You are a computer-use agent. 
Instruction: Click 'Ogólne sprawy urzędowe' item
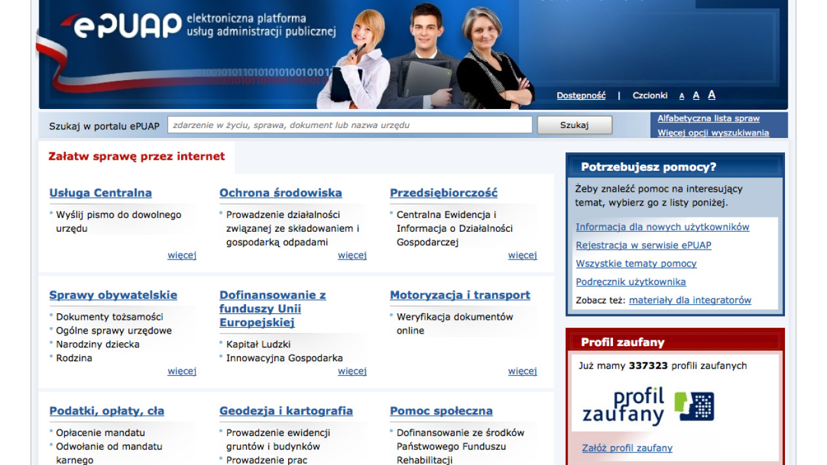pyautogui.click(x=114, y=330)
